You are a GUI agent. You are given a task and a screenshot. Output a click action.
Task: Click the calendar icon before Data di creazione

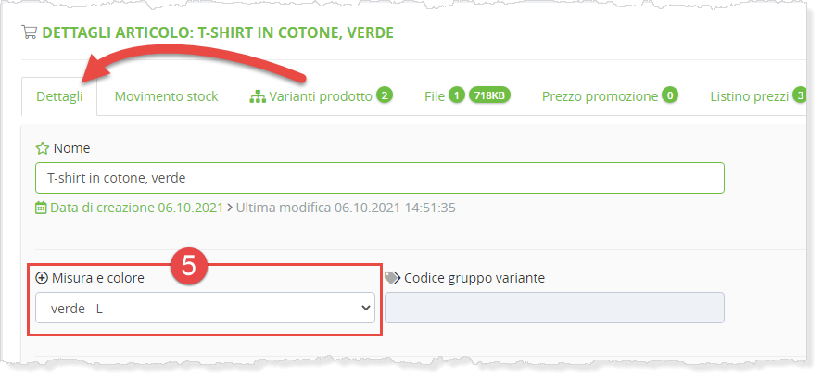click(x=41, y=208)
